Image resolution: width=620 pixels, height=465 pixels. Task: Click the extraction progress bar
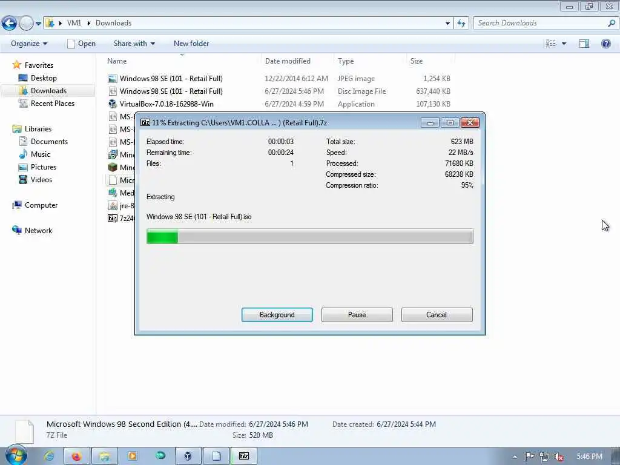pos(309,237)
